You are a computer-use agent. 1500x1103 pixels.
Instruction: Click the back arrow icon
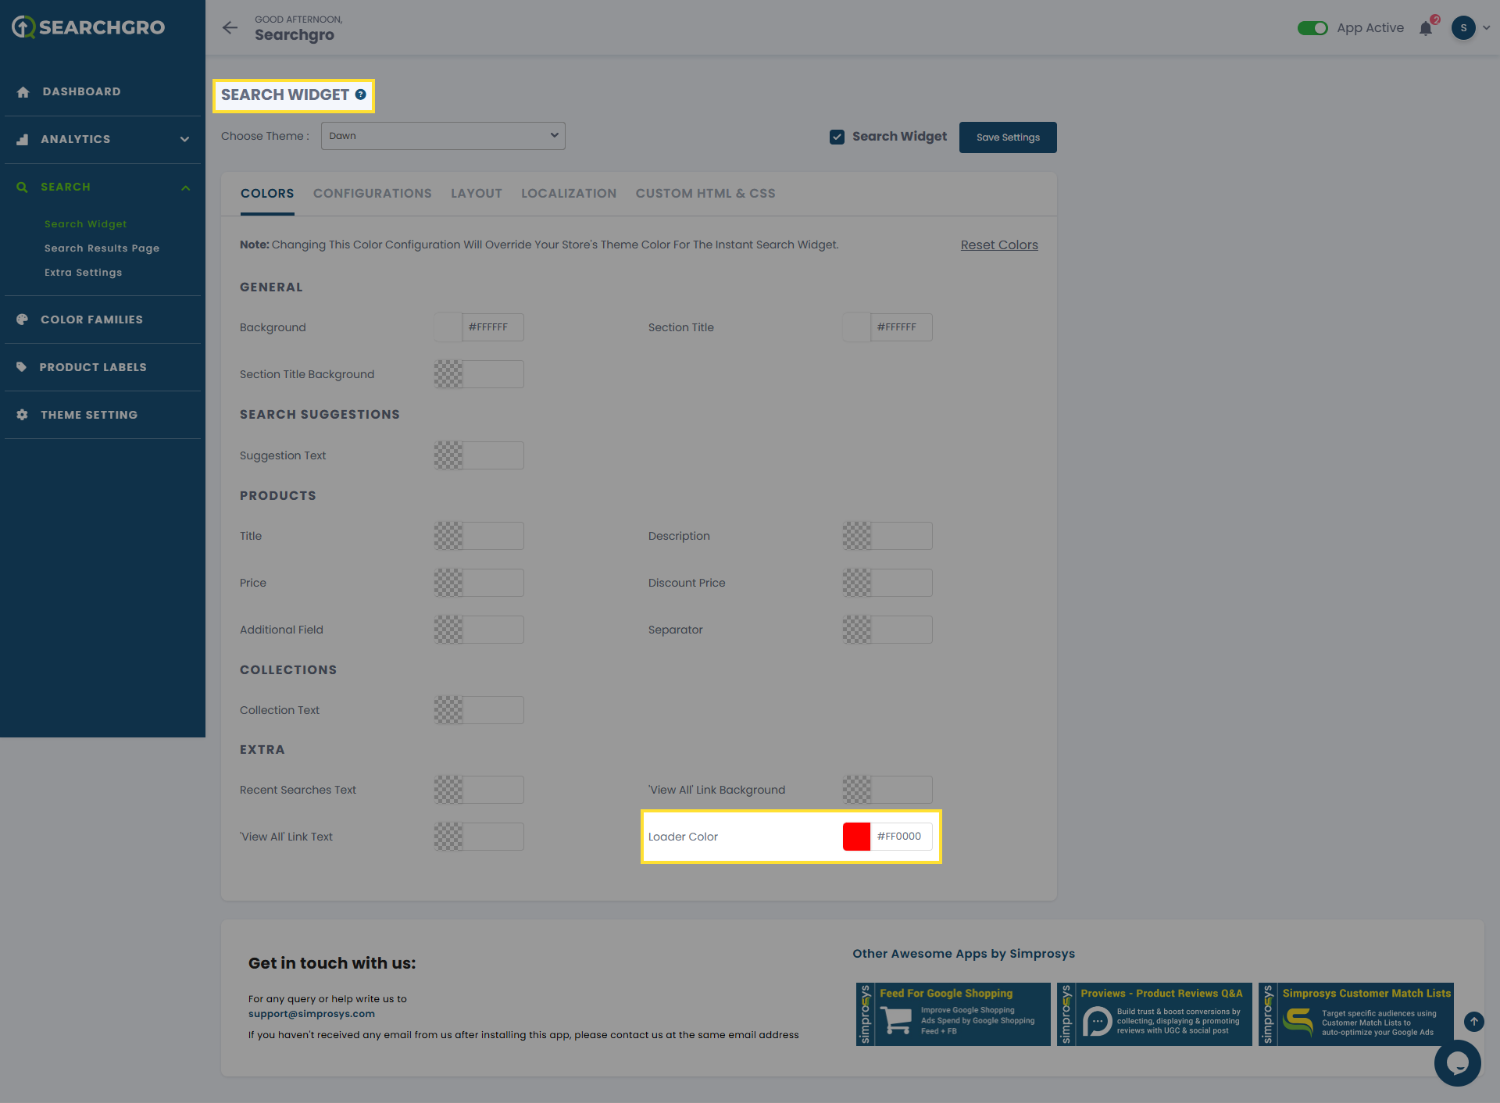click(230, 28)
